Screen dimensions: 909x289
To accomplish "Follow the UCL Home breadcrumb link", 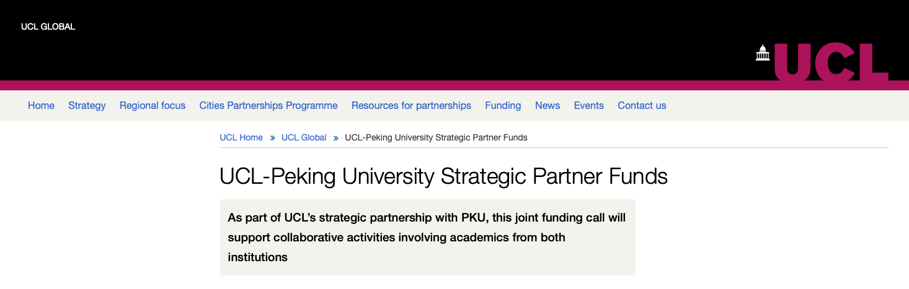I will (x=241, y=137).
